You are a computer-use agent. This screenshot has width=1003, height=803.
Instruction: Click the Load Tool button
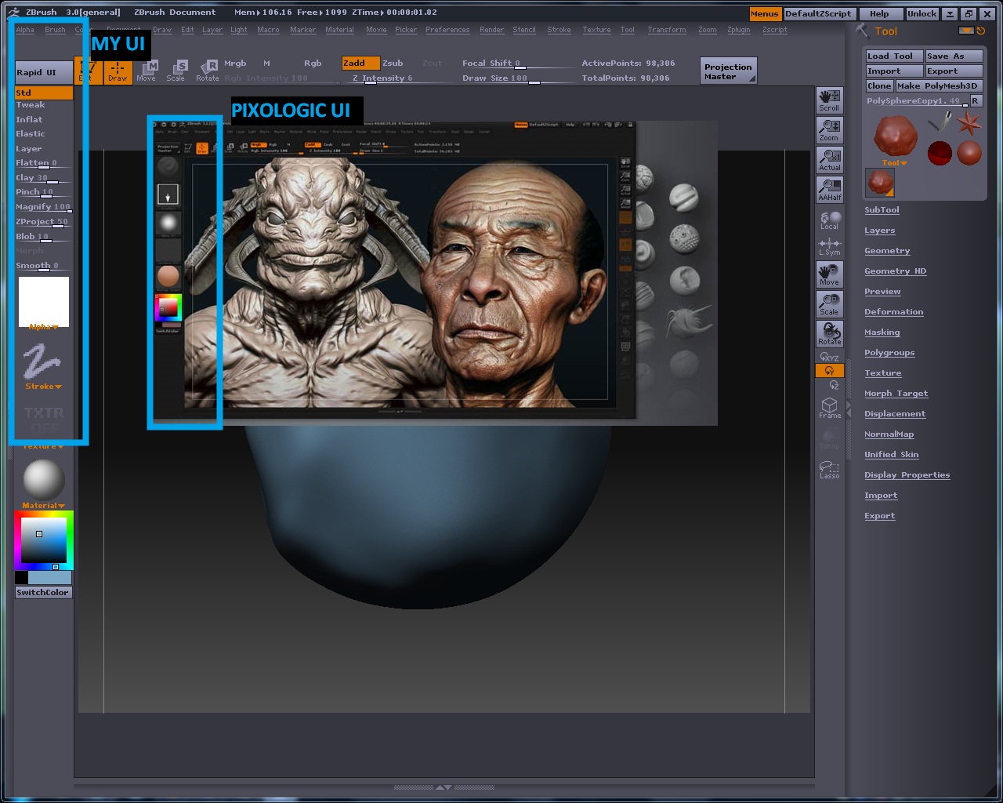[894, 56]
